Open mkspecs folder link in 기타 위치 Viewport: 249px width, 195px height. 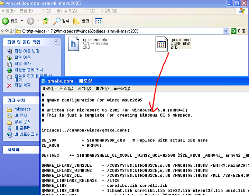22,109
